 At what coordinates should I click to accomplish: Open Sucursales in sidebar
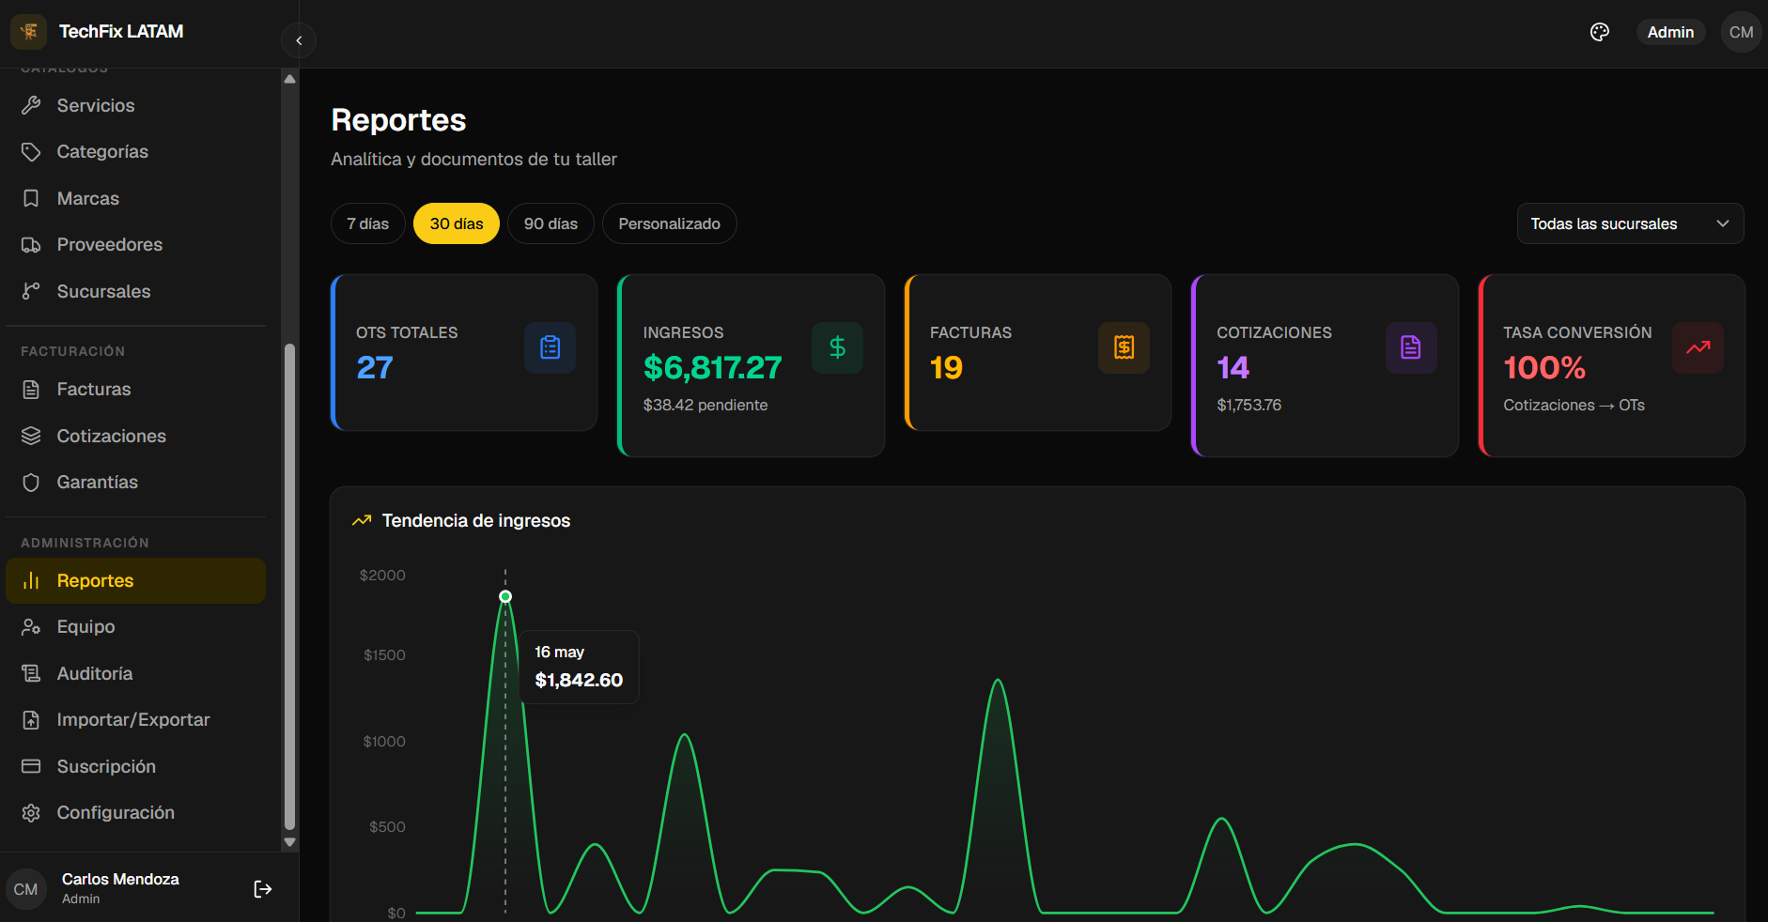point(135,291)
